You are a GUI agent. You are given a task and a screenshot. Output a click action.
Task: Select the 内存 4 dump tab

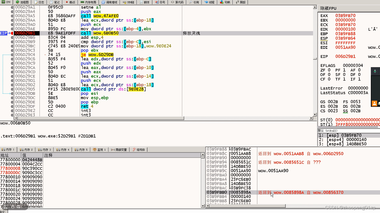pos(63,149)
